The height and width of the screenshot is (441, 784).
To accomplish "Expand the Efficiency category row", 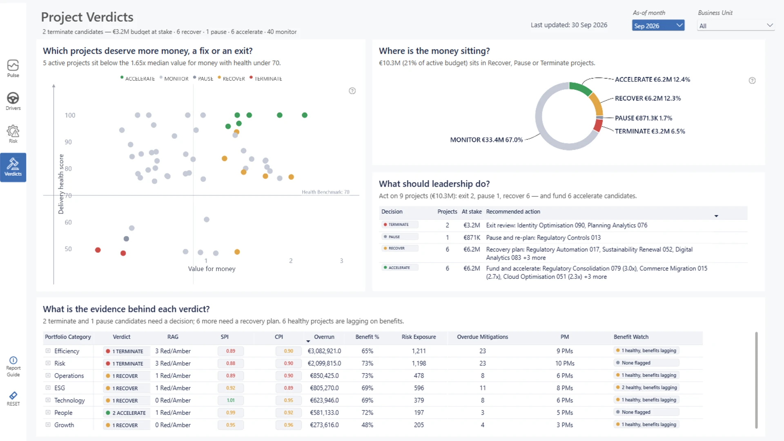I will (x=48, y=351).
